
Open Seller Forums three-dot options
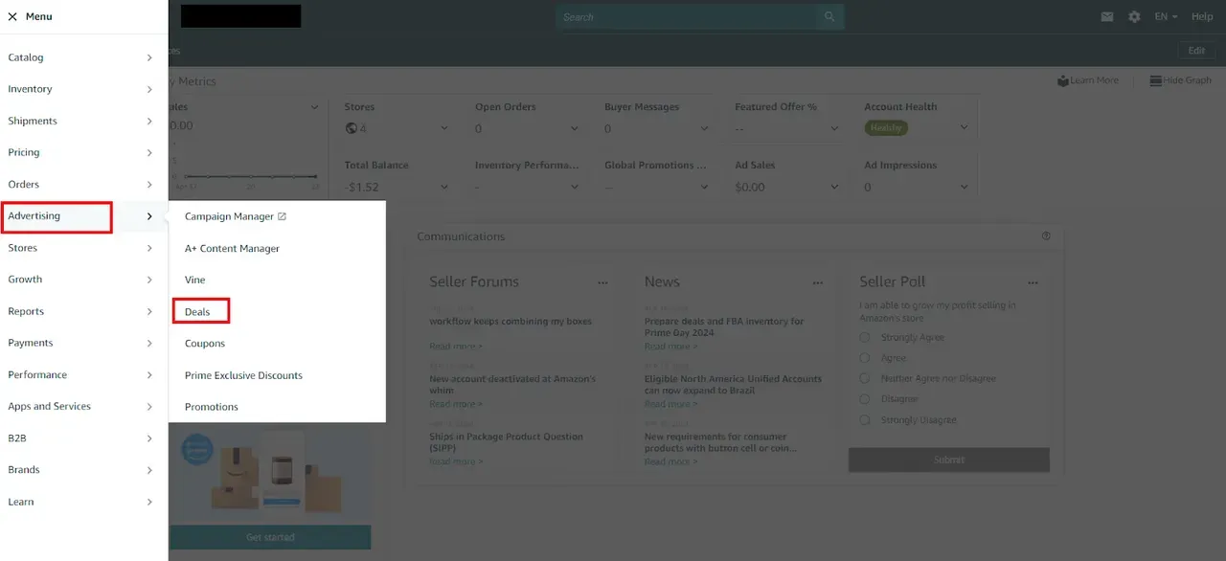(602, 283)
